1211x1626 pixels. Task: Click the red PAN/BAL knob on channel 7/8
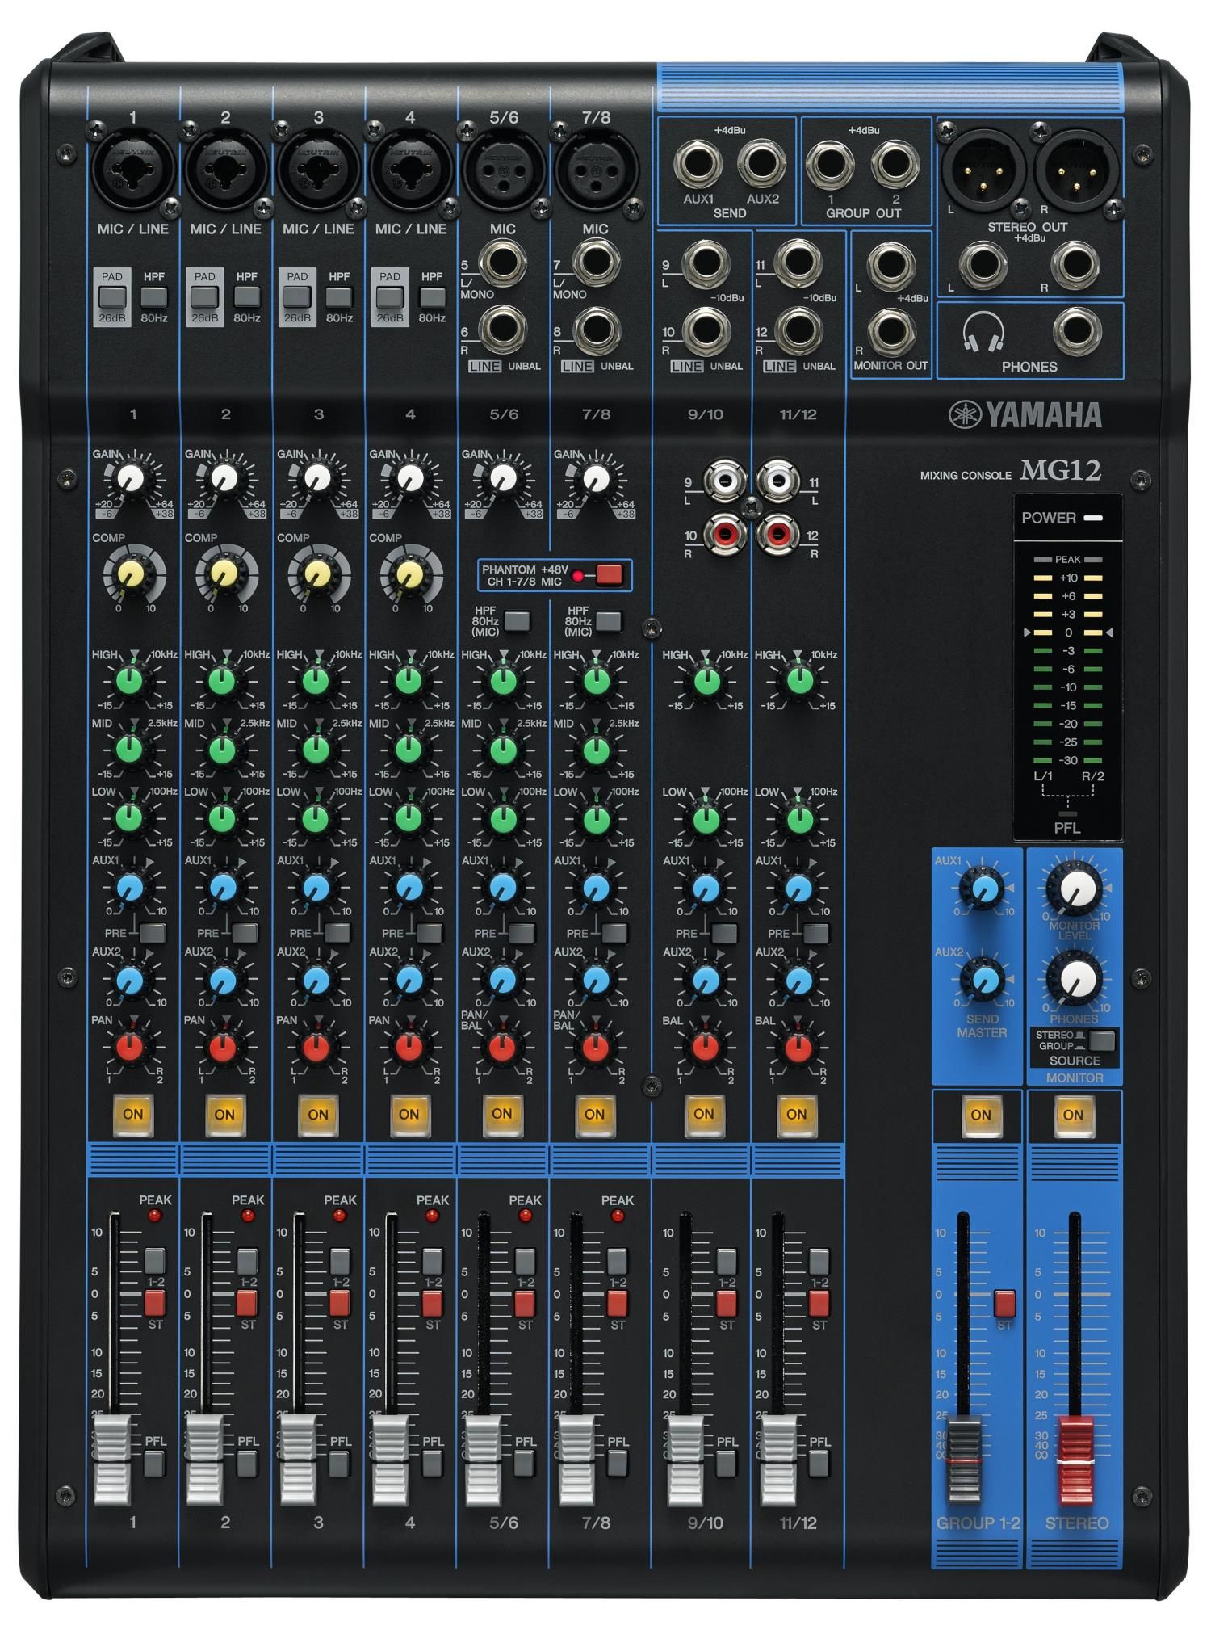pos(596,1048)
